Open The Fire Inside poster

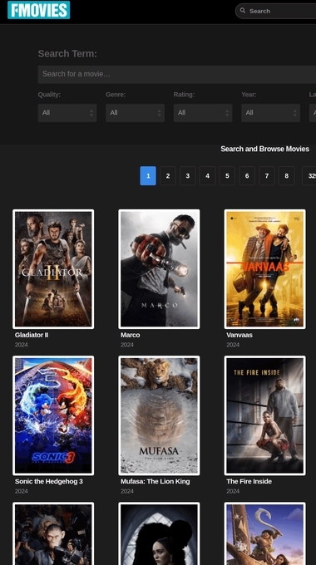264,415
